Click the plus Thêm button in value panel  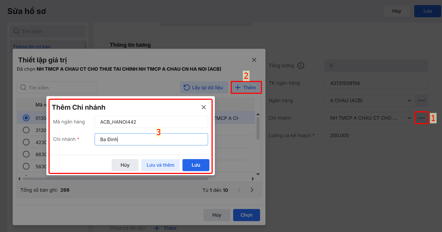(x=246, y=87)
